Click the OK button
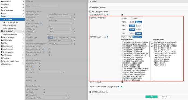 (x=152, y=97)
